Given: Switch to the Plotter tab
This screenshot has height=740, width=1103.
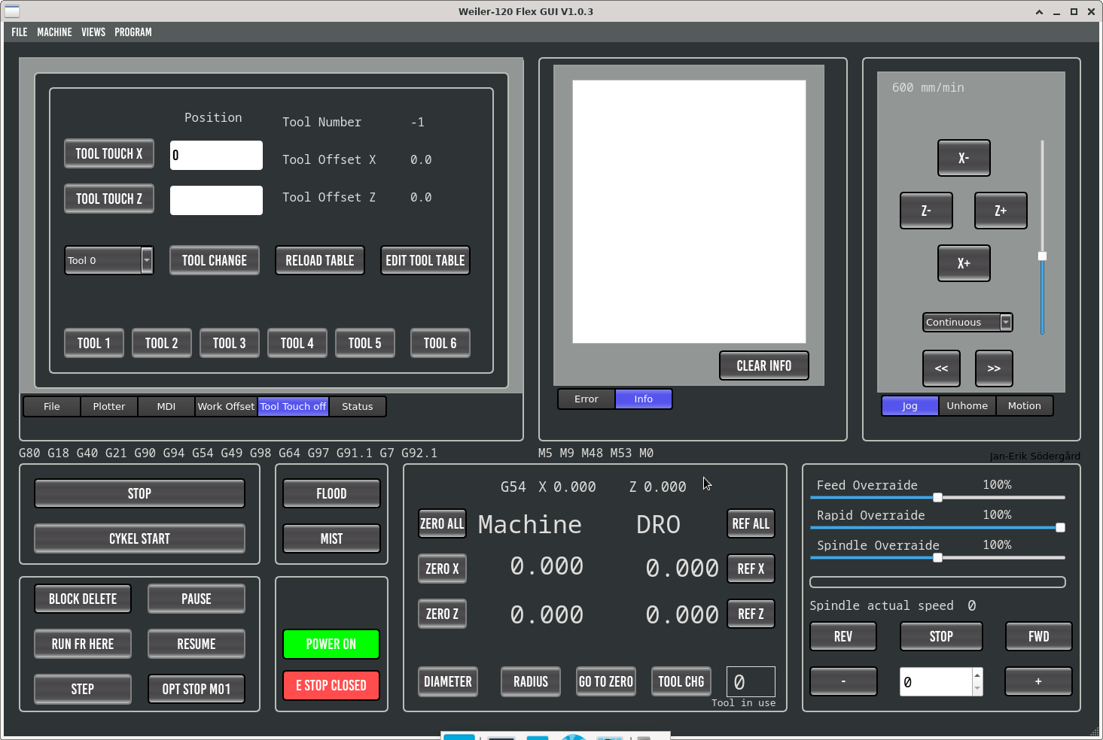Looking at the screenshot, I should click(x=109, y=407).
